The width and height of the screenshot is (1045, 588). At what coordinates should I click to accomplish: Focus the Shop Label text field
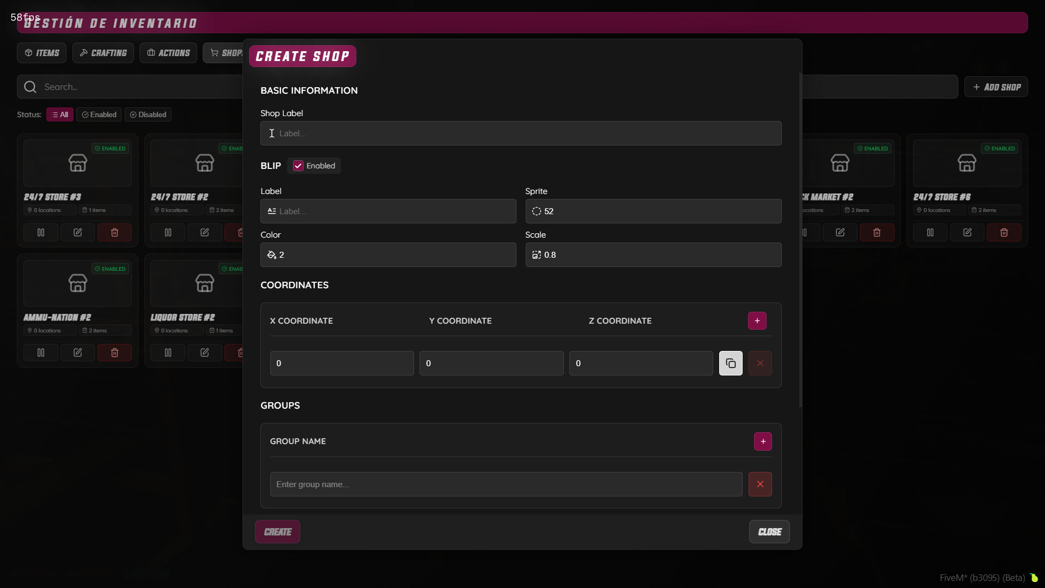[520, 134]
